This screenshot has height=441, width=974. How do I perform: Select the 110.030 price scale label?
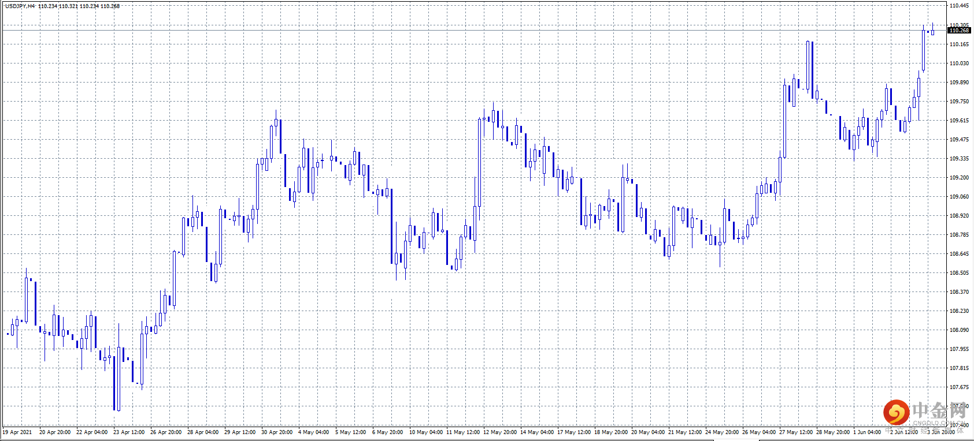(x=959, y=63)
